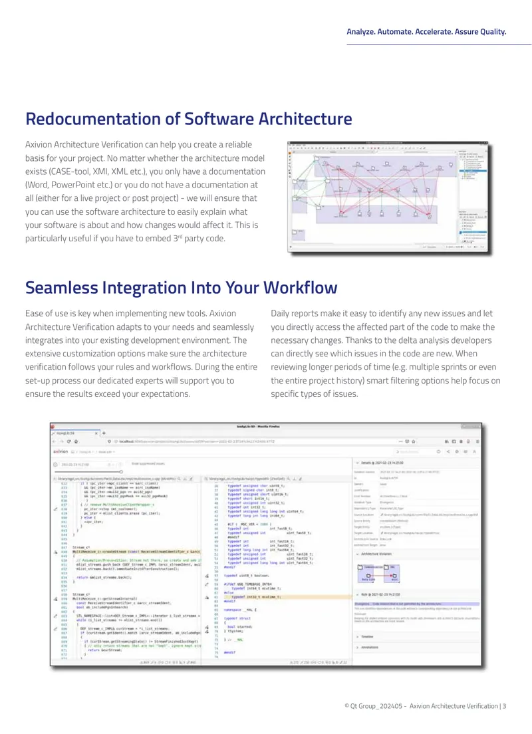Collapse the Details section
532x734 pixels.
pyautogui.click(x=358, y=463)
